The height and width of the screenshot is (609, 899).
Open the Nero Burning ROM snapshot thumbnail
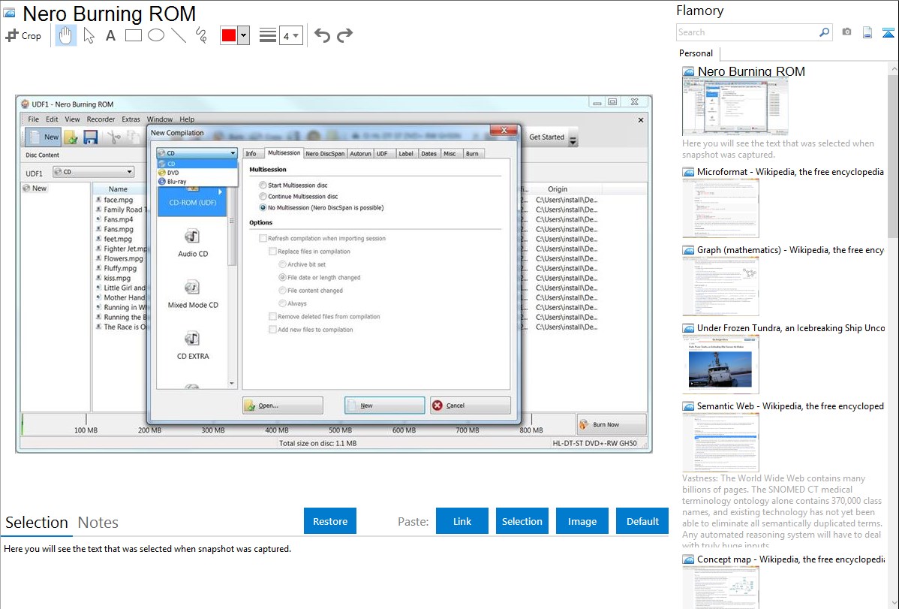[x=735, y=107]
